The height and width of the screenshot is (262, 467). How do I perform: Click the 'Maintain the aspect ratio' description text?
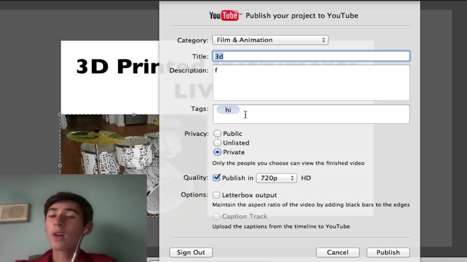pyautogui.click(x=311, y=205)
